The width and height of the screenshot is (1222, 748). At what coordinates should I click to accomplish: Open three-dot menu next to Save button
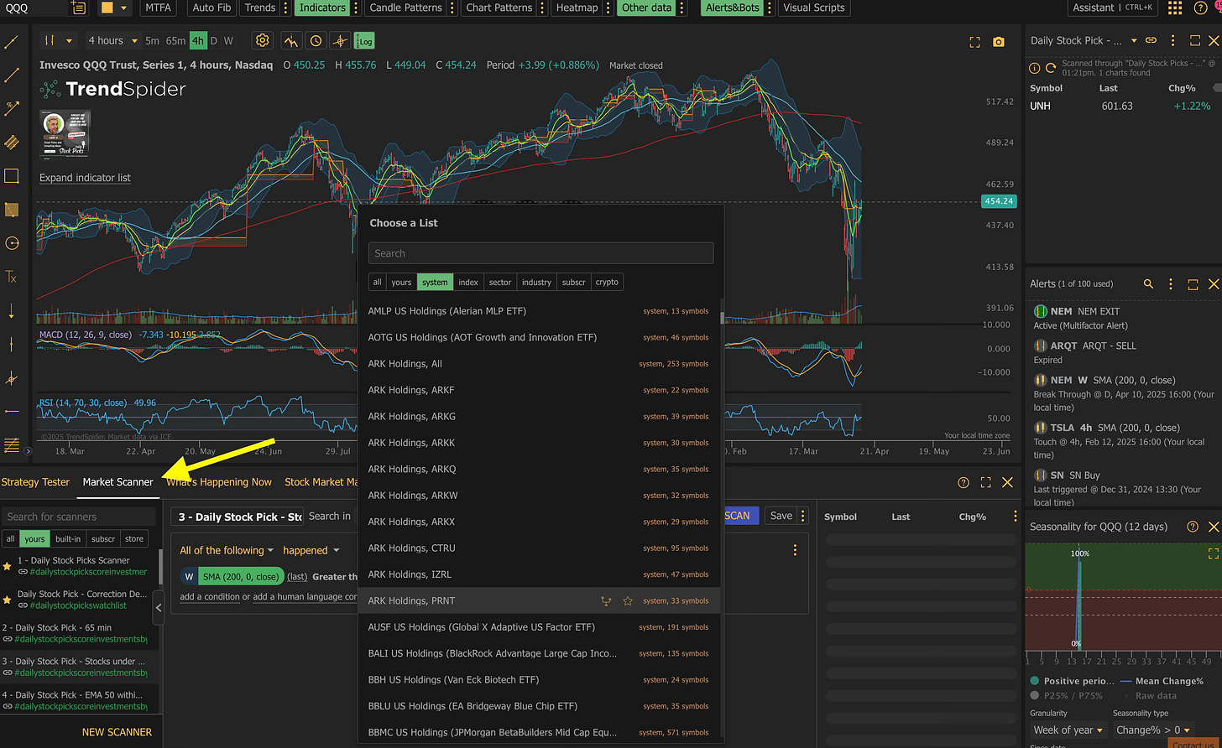[803, 517]
